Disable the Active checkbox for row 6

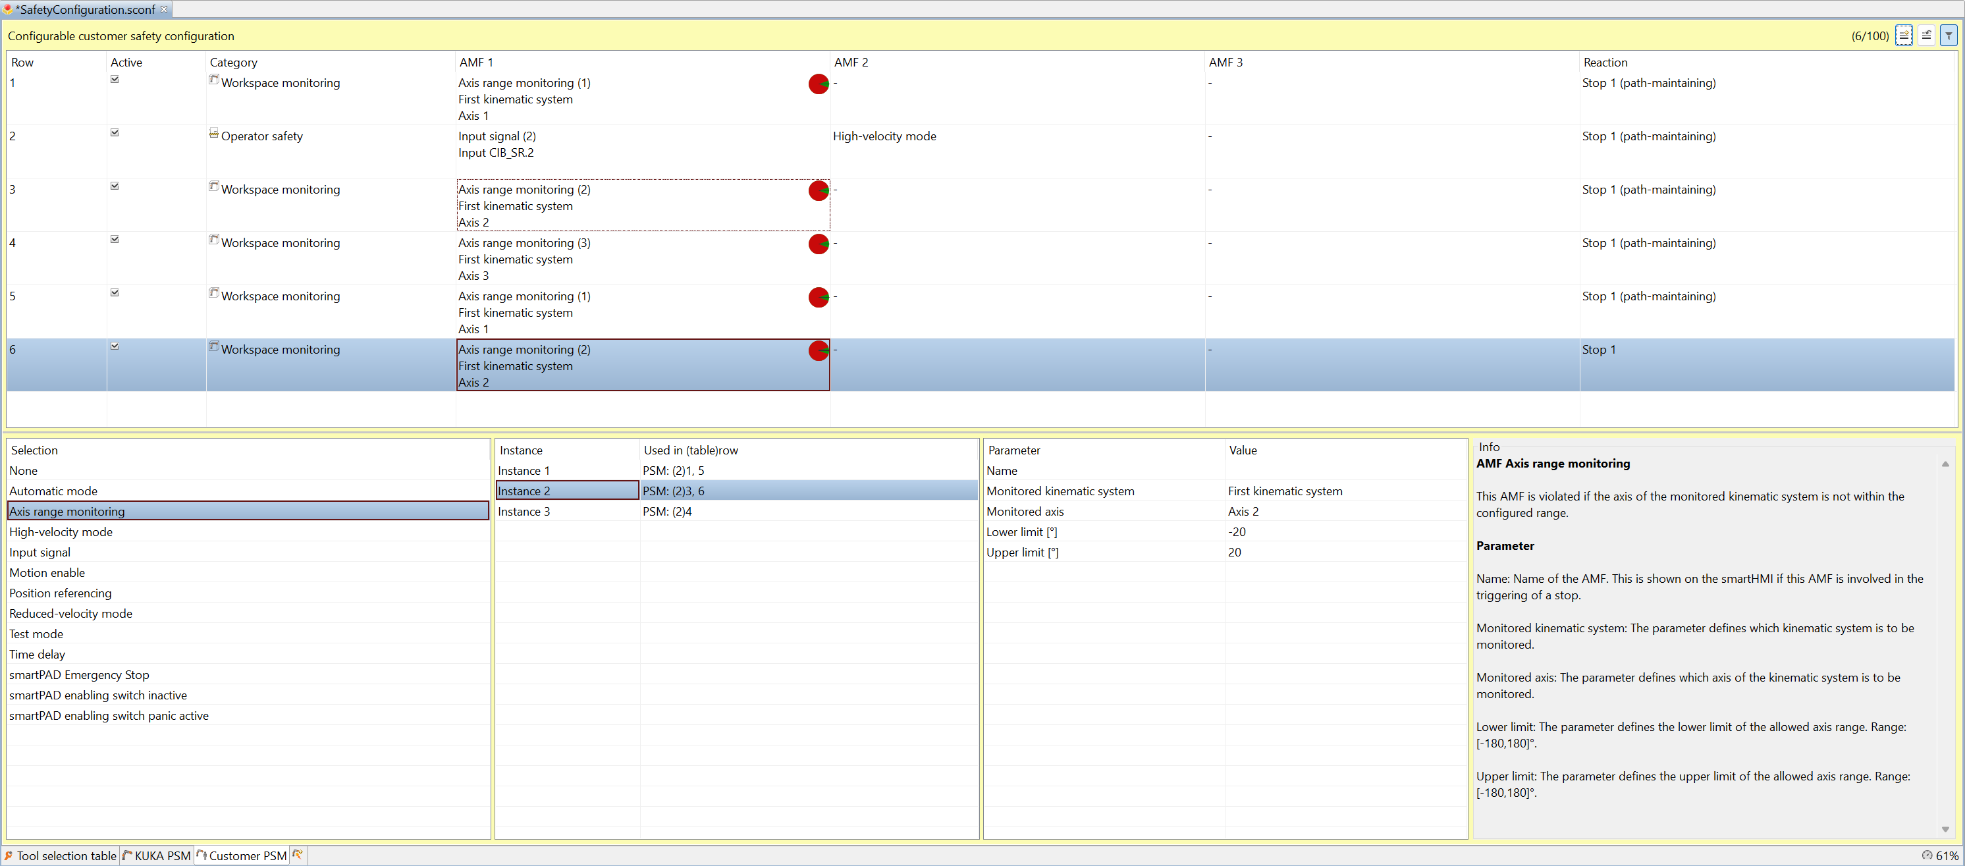[x=115, y=345]
